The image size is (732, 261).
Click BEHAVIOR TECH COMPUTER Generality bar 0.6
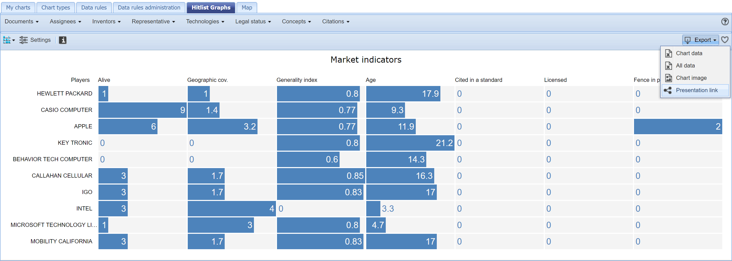point(308,160)
